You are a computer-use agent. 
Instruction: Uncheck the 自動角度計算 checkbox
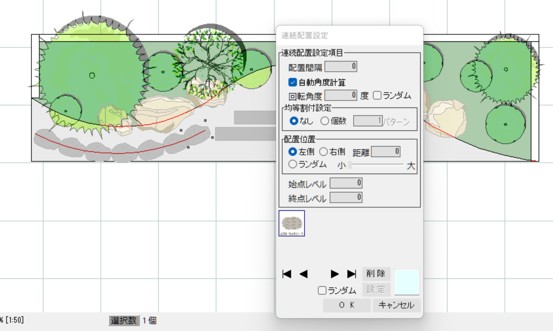coord(293,83)
